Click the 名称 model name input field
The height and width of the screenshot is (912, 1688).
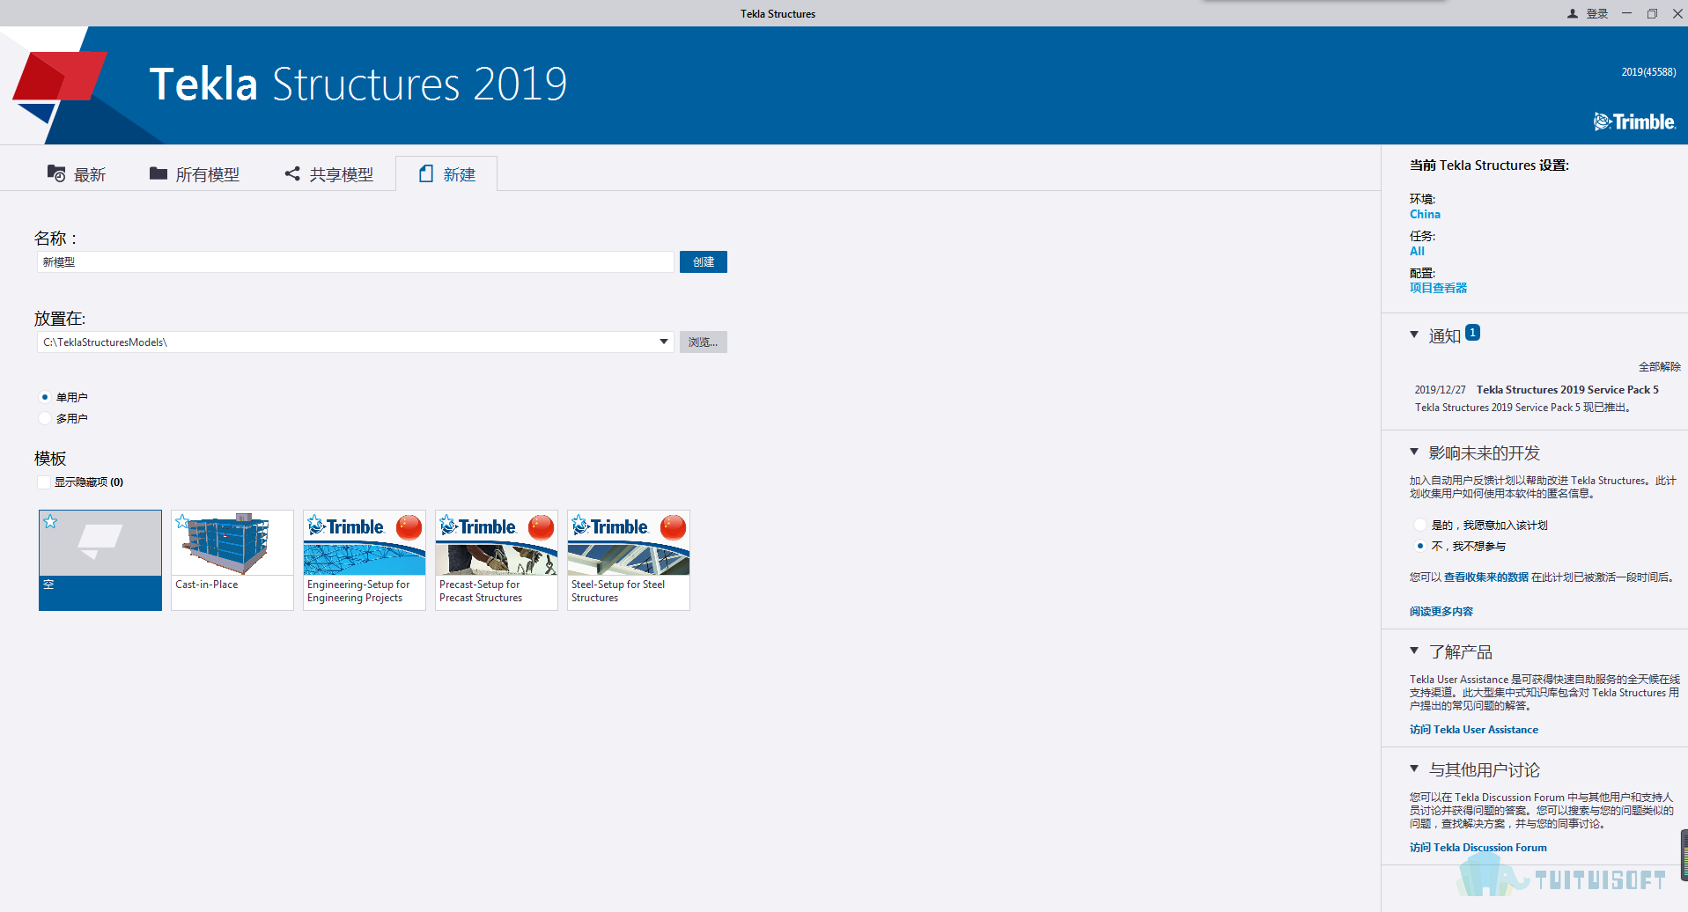(x=356, y=261)
